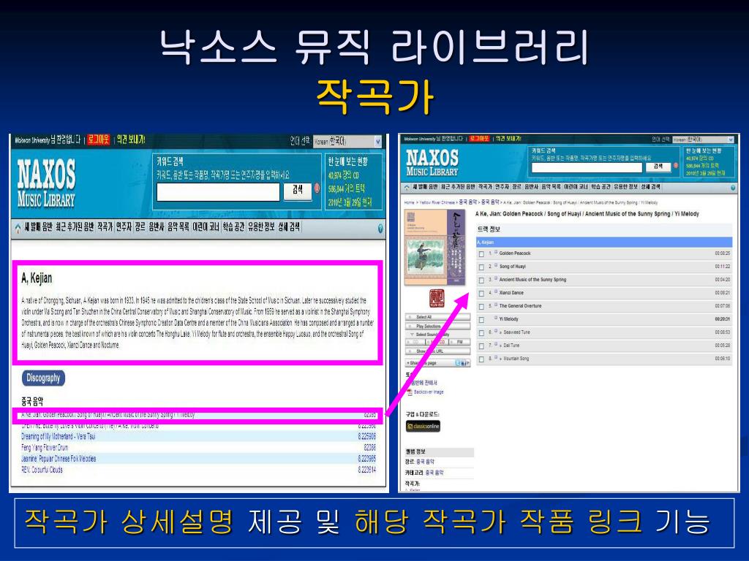Screen dimensions: 749x561
Task: Open 상세 검색 in left page nav bar
Action: [289, 227]
